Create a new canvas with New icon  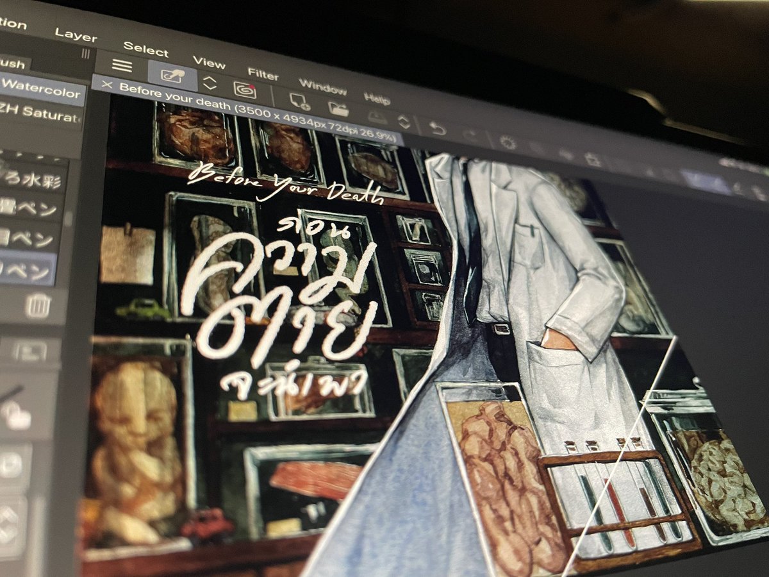pyautogui.click(x=300, y=101)
